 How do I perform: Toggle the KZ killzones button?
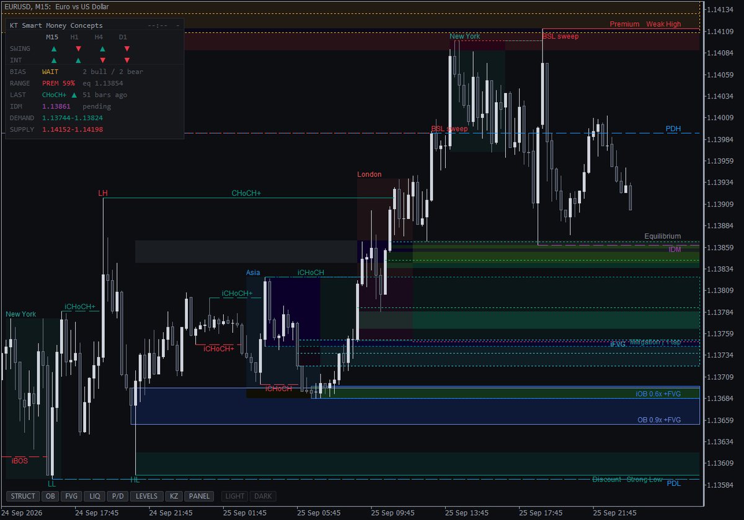point(174,496)
